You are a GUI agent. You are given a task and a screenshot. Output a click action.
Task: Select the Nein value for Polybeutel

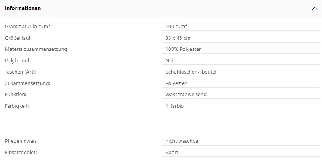tap(171, 61)
